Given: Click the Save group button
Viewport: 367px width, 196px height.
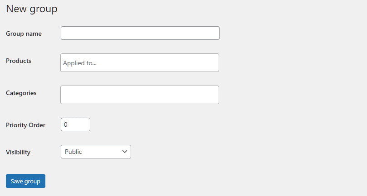Looking at the screenshot, I should [x=25, y=181].
